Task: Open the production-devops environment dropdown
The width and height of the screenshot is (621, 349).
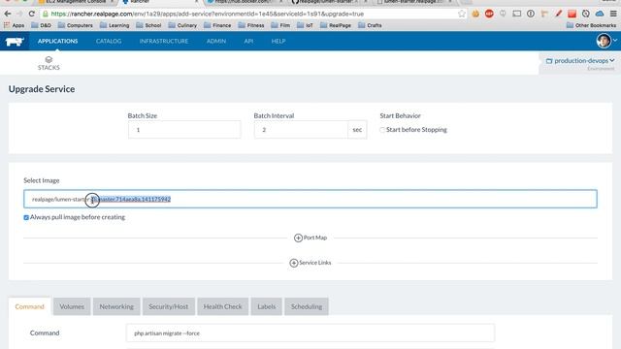Action: click(580, 60)
